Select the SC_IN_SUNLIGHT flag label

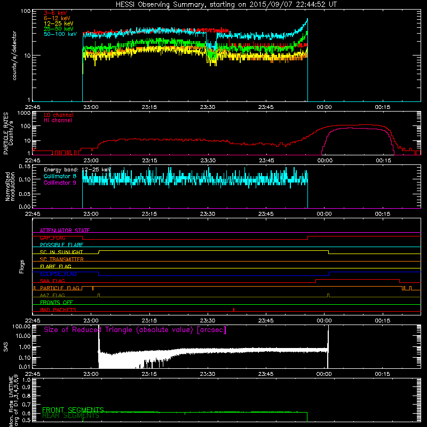pyautogui.click(x=61, y=252)
